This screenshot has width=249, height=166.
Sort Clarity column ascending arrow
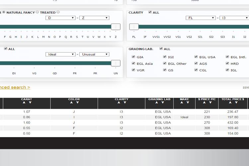click(119, 103)
